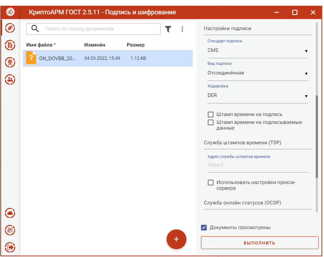Open the Documents section in the sidebar
The width and height of the screenshot is (324, 257).
pos(10,45)
